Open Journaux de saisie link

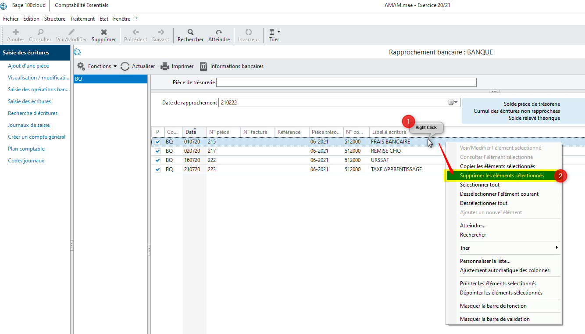(29, 125)
